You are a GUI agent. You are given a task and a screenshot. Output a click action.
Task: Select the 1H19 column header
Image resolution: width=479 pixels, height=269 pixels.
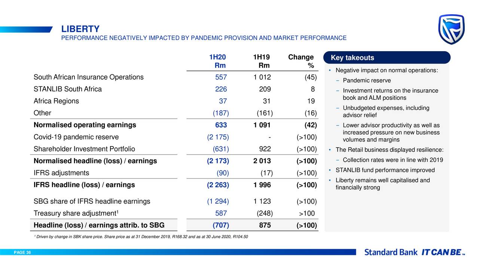pyautogui.click(x=262, y=57)
